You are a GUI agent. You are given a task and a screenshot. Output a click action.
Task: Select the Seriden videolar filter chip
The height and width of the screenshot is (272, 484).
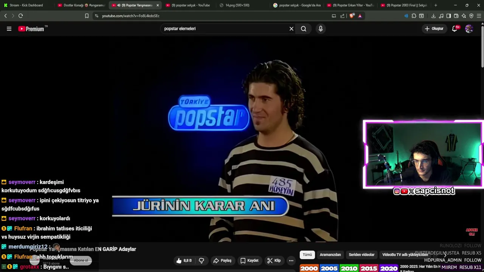pyautogui.click(x=361, y=255)
